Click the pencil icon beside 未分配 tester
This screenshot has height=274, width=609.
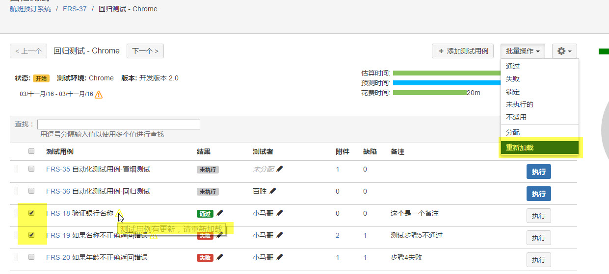click(x=280, y=169)
